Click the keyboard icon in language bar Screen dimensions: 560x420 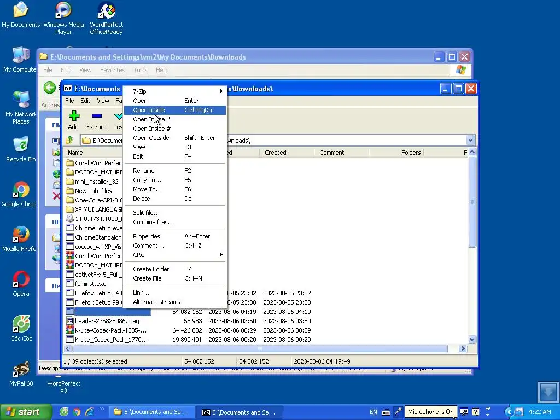[x=386, y=412]
